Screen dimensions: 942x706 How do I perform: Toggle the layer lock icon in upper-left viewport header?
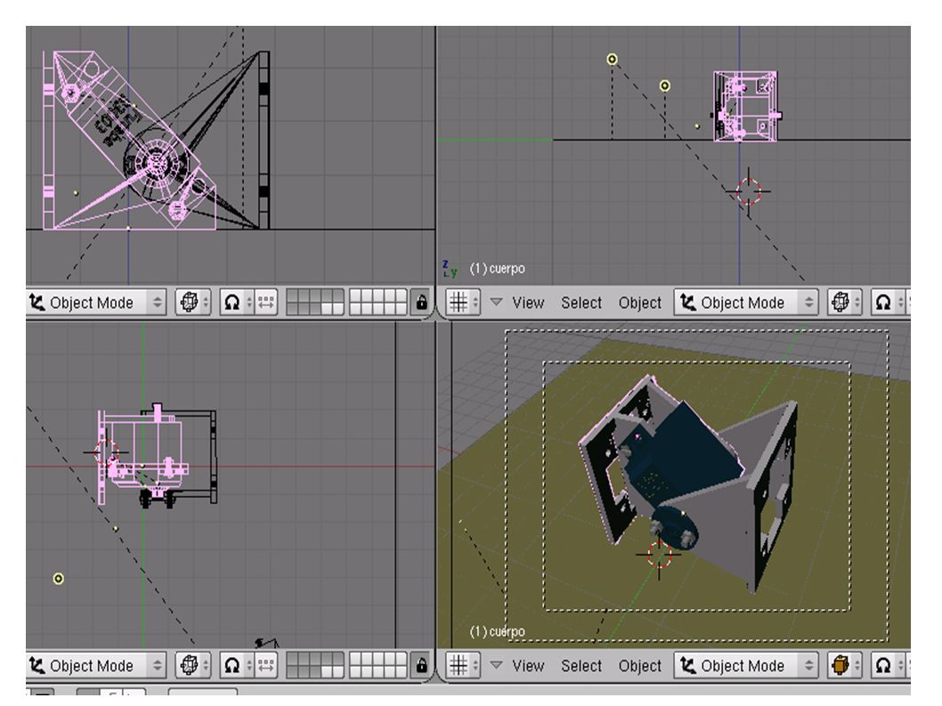click(x=422, y=302)
